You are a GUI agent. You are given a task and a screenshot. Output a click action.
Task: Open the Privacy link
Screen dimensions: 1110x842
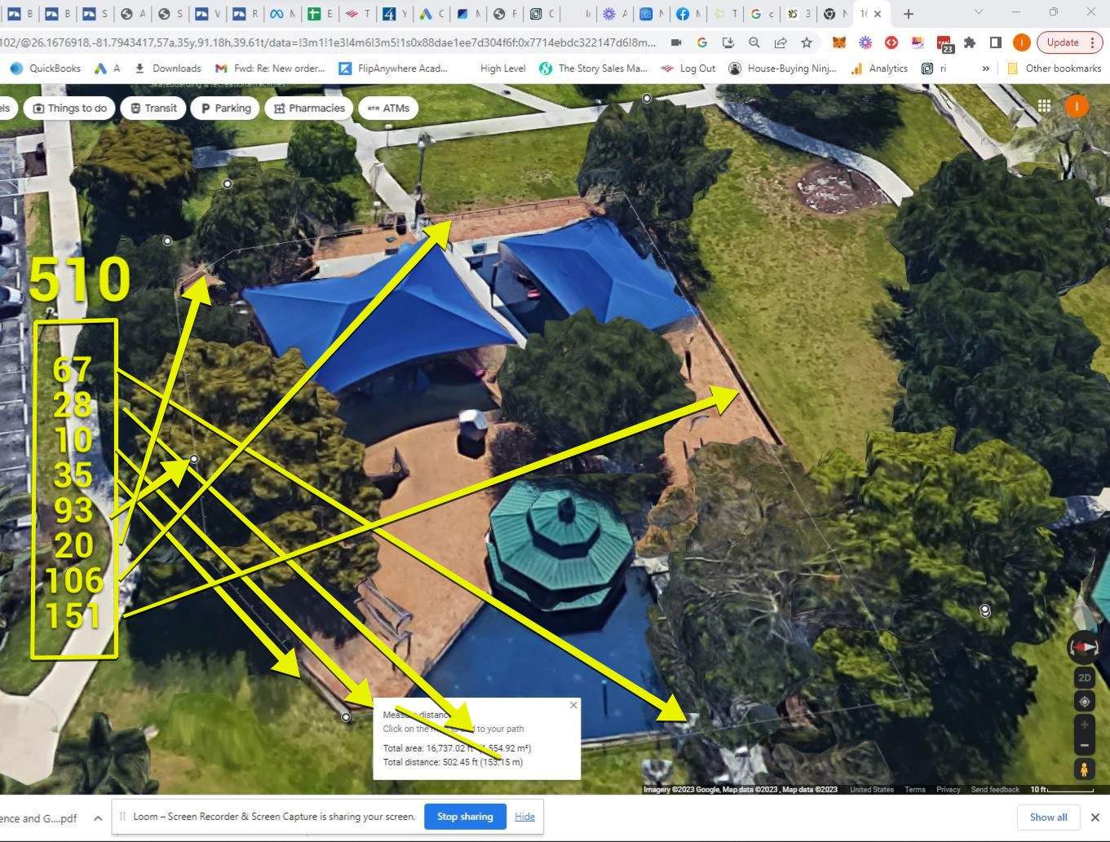tap(948, 790)
